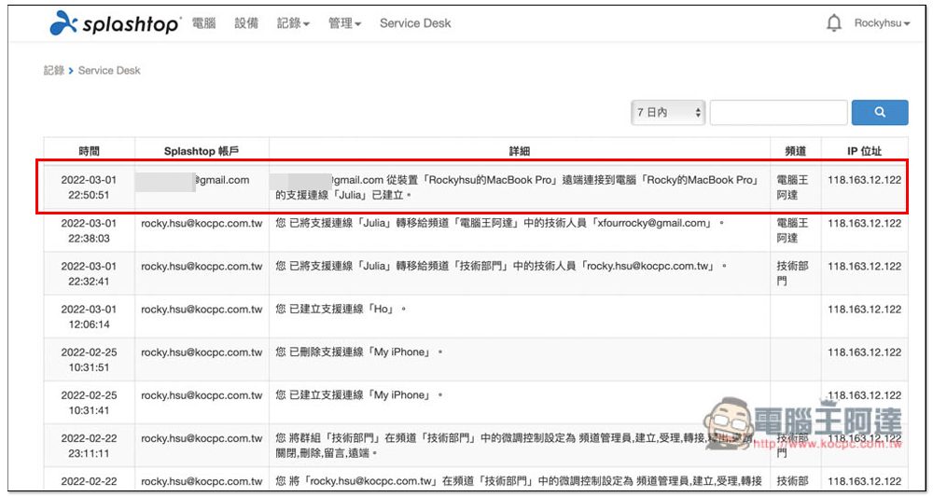Click the blue search magnifier button
This screenshot has height=497, width=933.
(879, 112)
